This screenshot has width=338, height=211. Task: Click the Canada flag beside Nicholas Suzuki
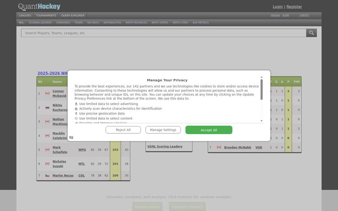[x=47, y=164]
